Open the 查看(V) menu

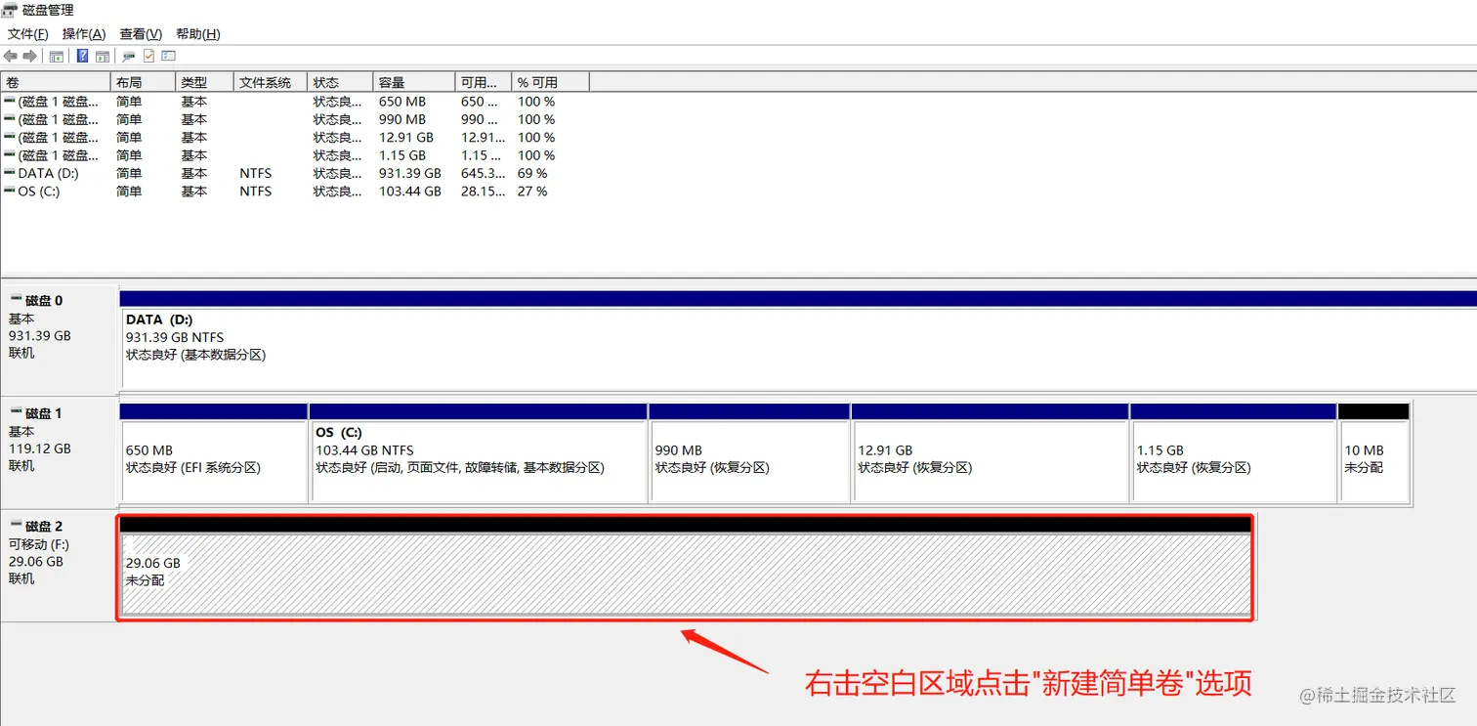pyautogui.click(x=141, y=34)
